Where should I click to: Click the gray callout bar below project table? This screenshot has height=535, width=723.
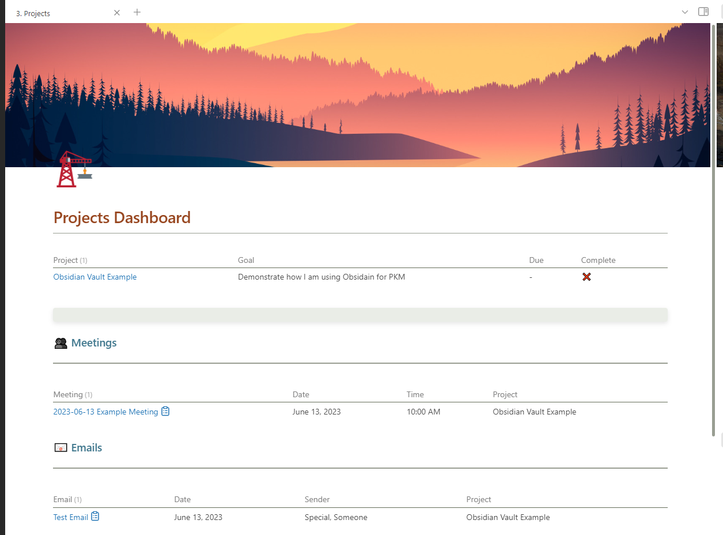[360, 315]
